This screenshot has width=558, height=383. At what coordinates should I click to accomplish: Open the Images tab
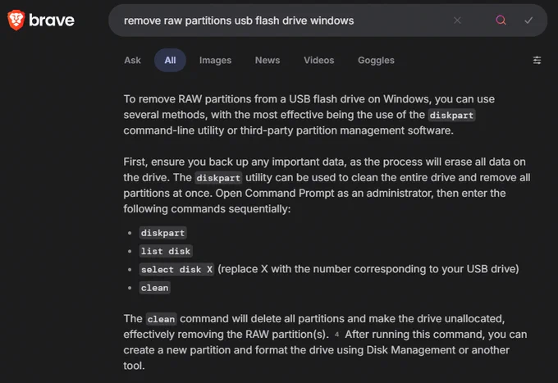coord(215,60)
